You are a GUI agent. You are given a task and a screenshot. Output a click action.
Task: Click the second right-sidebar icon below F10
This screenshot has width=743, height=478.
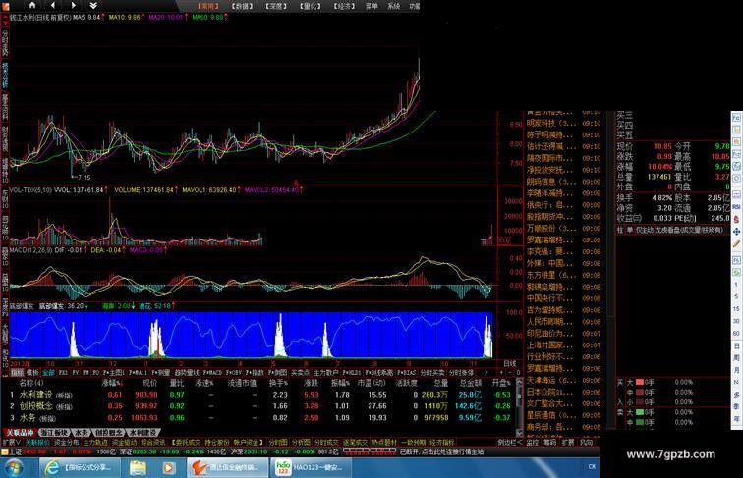click(x=736, y=130)
